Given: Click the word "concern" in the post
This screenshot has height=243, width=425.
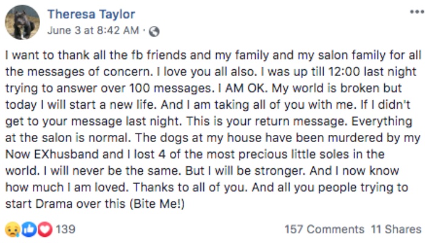Looking at the screenshot, I should click(x=126, y=72).
